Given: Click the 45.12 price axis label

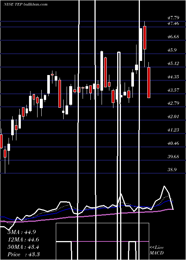Looking at the screenshot, I should 173,64.
